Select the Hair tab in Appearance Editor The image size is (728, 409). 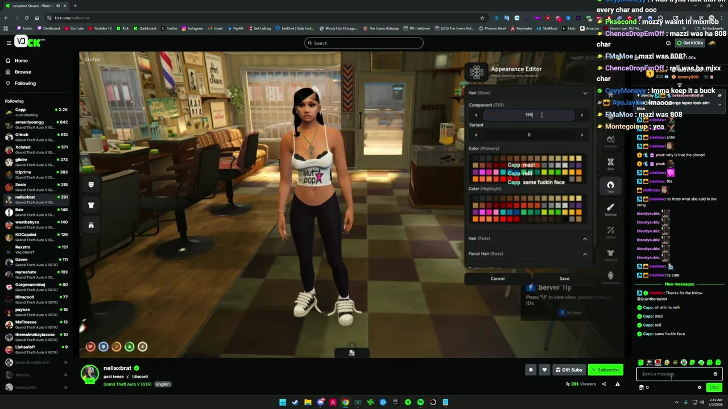(x=610, y=186)
